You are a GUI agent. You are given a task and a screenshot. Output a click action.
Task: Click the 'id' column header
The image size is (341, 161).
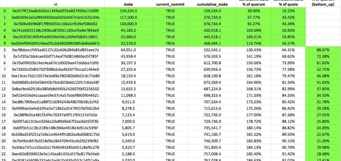(55, 4)
